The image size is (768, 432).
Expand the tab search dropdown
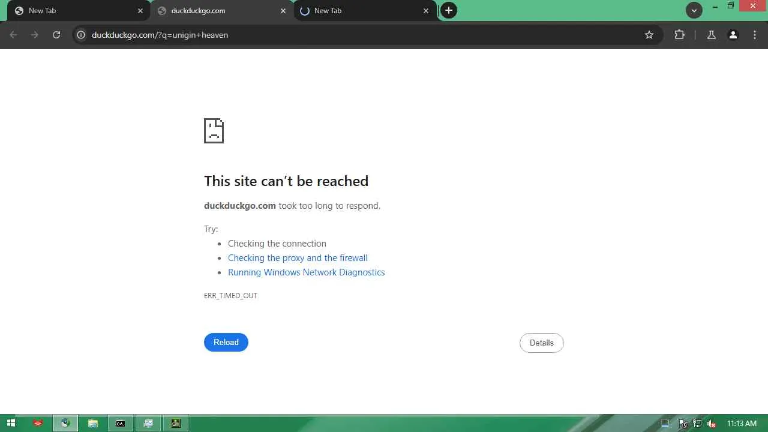tap(694, 10)
